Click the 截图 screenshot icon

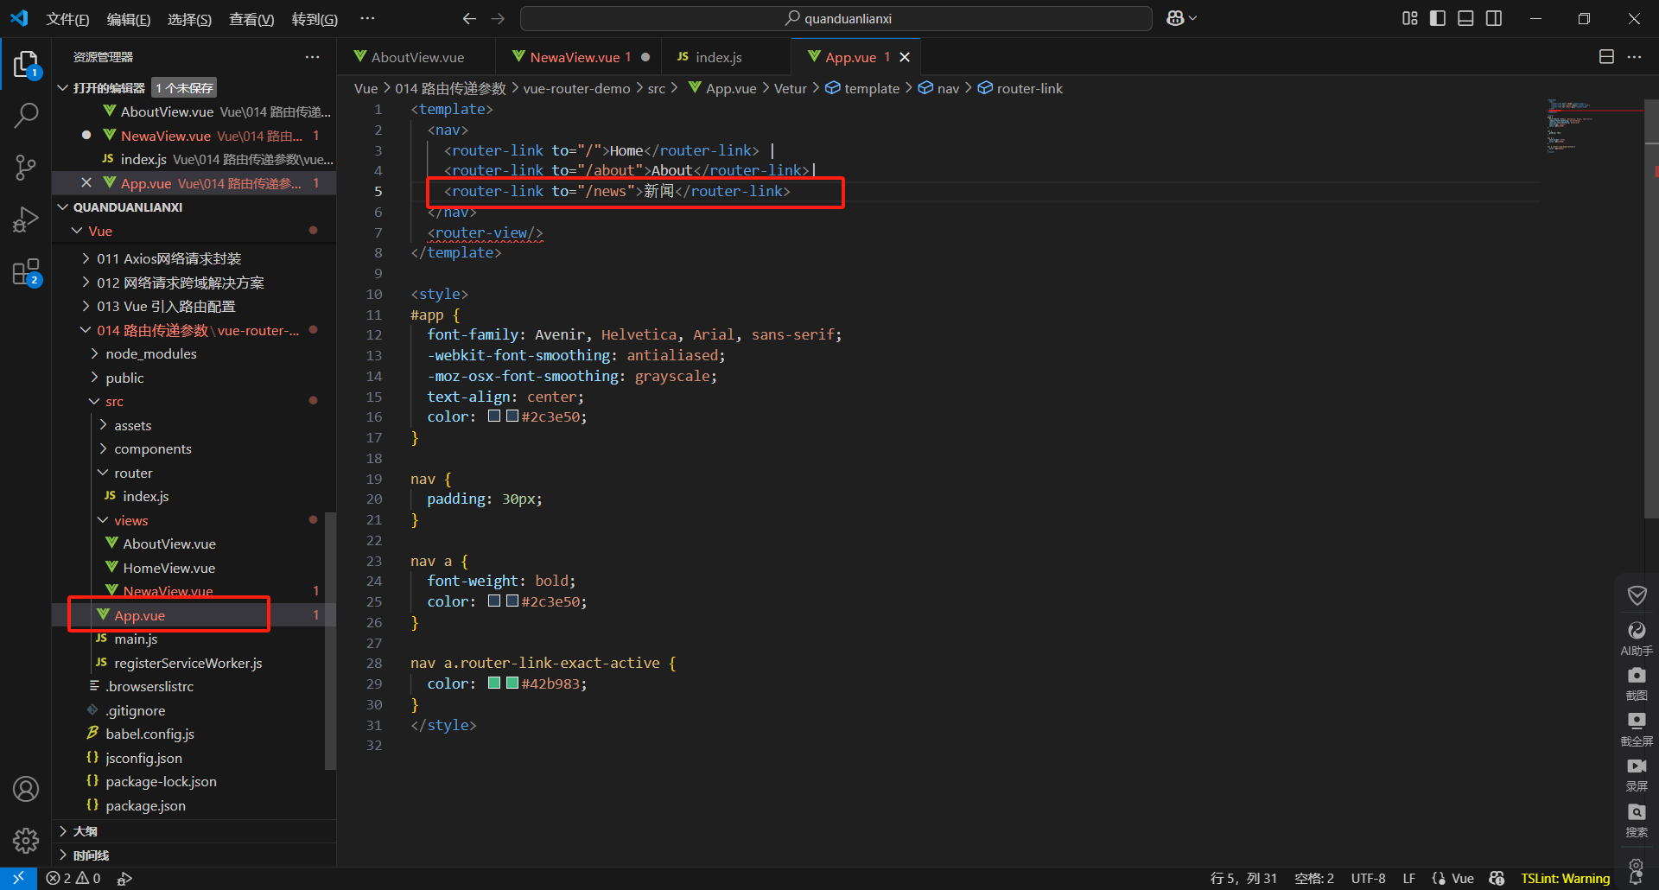point(1637,683)
